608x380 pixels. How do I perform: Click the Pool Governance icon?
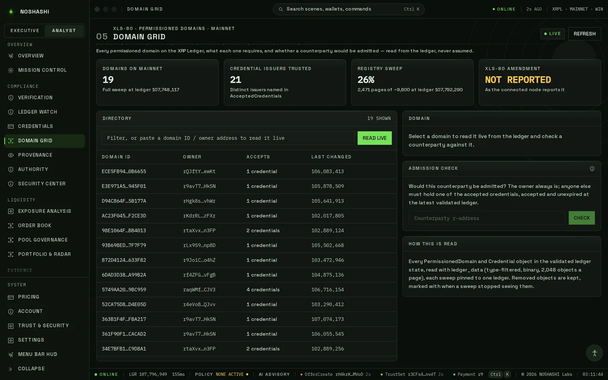point(11,240)
